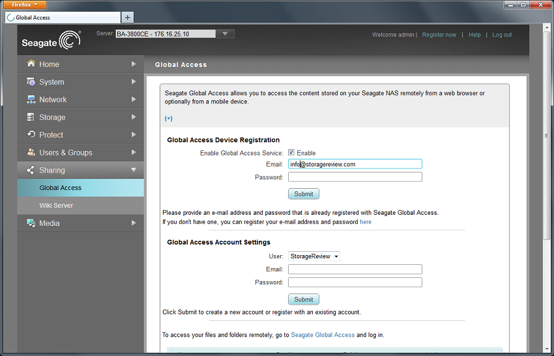Select the Global Access browser tab
The height and width of the screenshot is (356, 554).
coord(63,18)
